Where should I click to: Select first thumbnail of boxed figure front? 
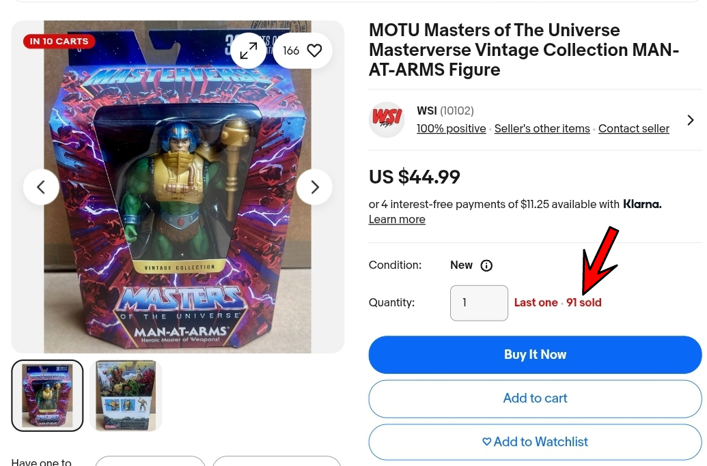pyautogui.click(x=47, y=396)
